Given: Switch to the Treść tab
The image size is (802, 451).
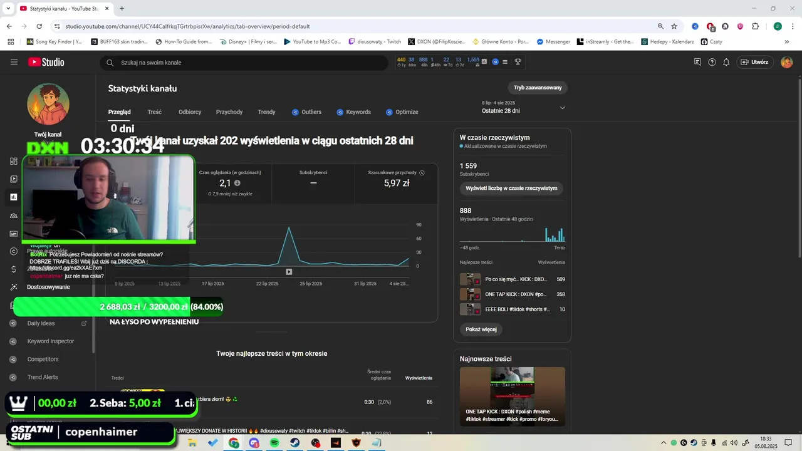Looking at the screenshot, I should point(155,112).
